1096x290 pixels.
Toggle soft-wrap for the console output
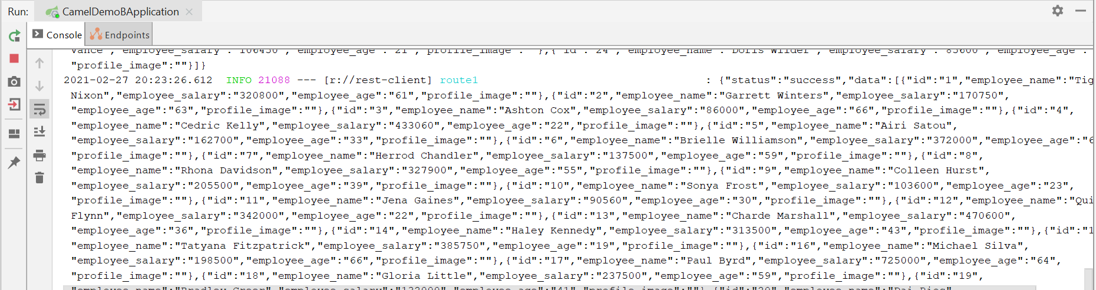click(39, 109)
